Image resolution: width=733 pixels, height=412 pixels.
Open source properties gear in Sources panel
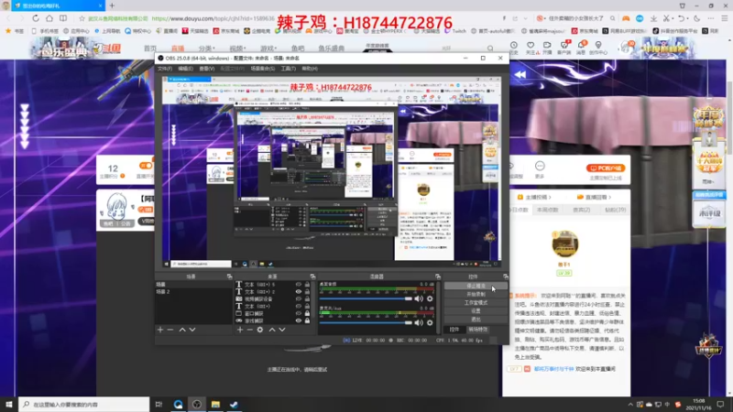260,330
